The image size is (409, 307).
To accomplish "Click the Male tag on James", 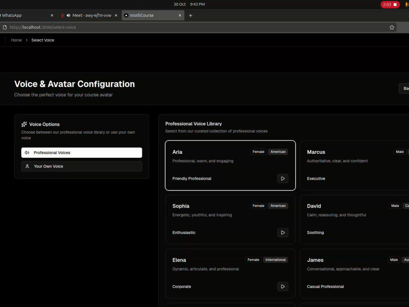I will click(394, 260).
